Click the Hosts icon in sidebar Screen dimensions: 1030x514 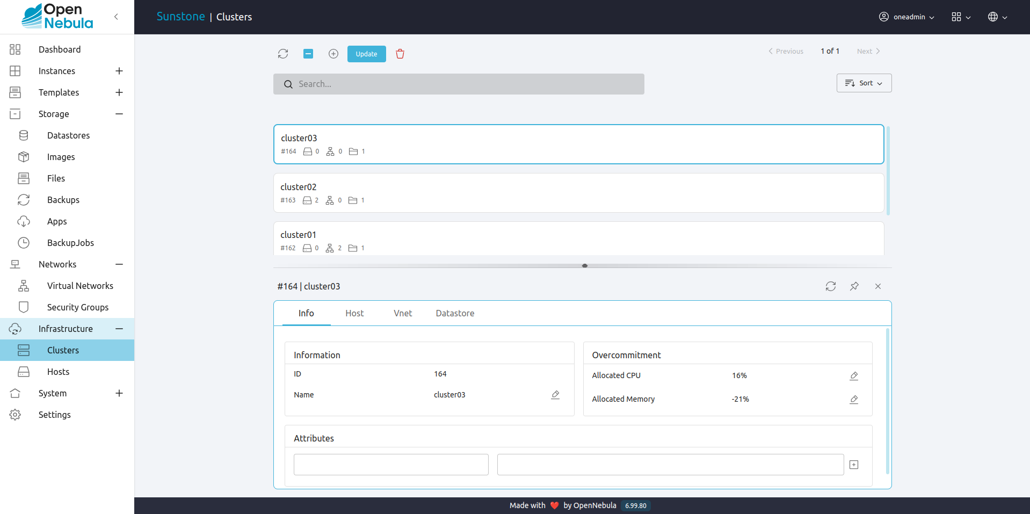[24, 372]
